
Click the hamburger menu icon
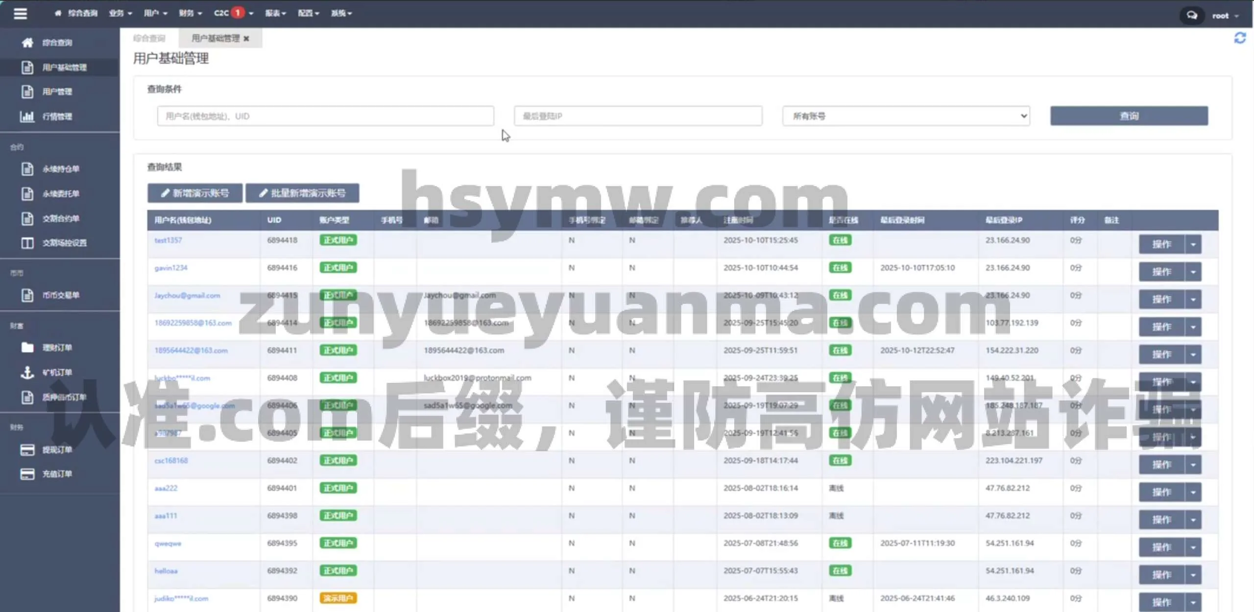20,13
